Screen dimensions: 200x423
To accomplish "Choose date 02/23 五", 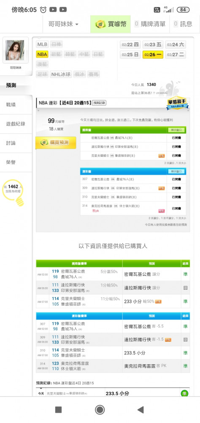I will click(x=153, y=45).
